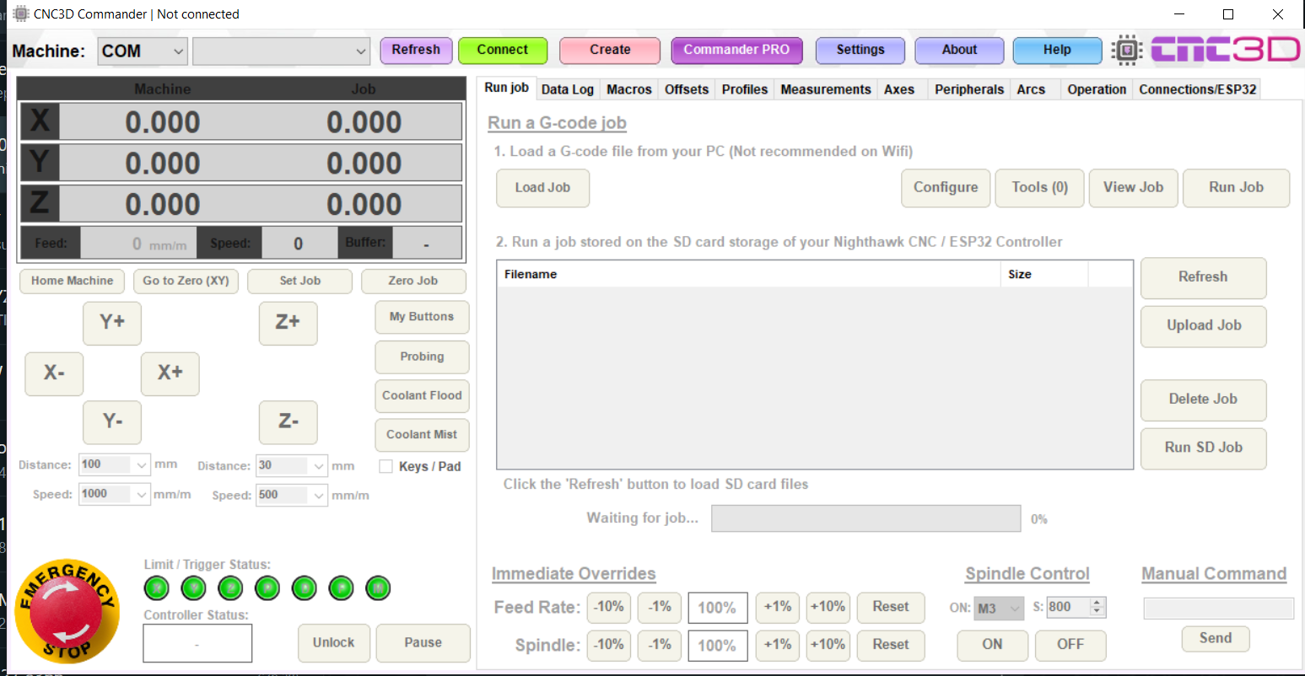Open My Buttons panel
Image resolution: width=1305 pixels, height=676 pixels.
click(422, 317)
